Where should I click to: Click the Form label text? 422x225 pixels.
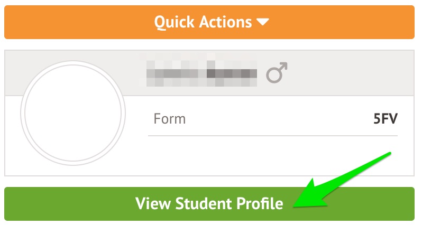click(170, 119)
